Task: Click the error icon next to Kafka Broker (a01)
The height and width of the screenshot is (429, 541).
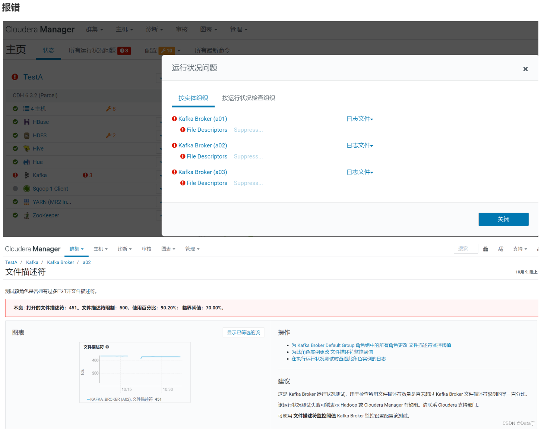Action: click(x=174, y=119)
